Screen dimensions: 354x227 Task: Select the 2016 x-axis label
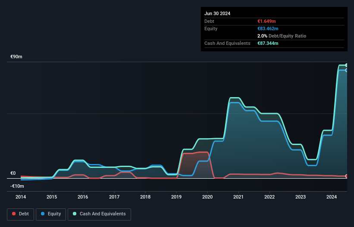click(83, 197)
